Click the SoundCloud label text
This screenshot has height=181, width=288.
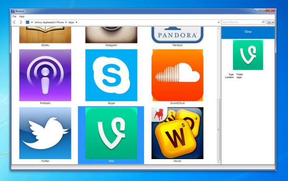pyautogui.click(x=177, y=103)
